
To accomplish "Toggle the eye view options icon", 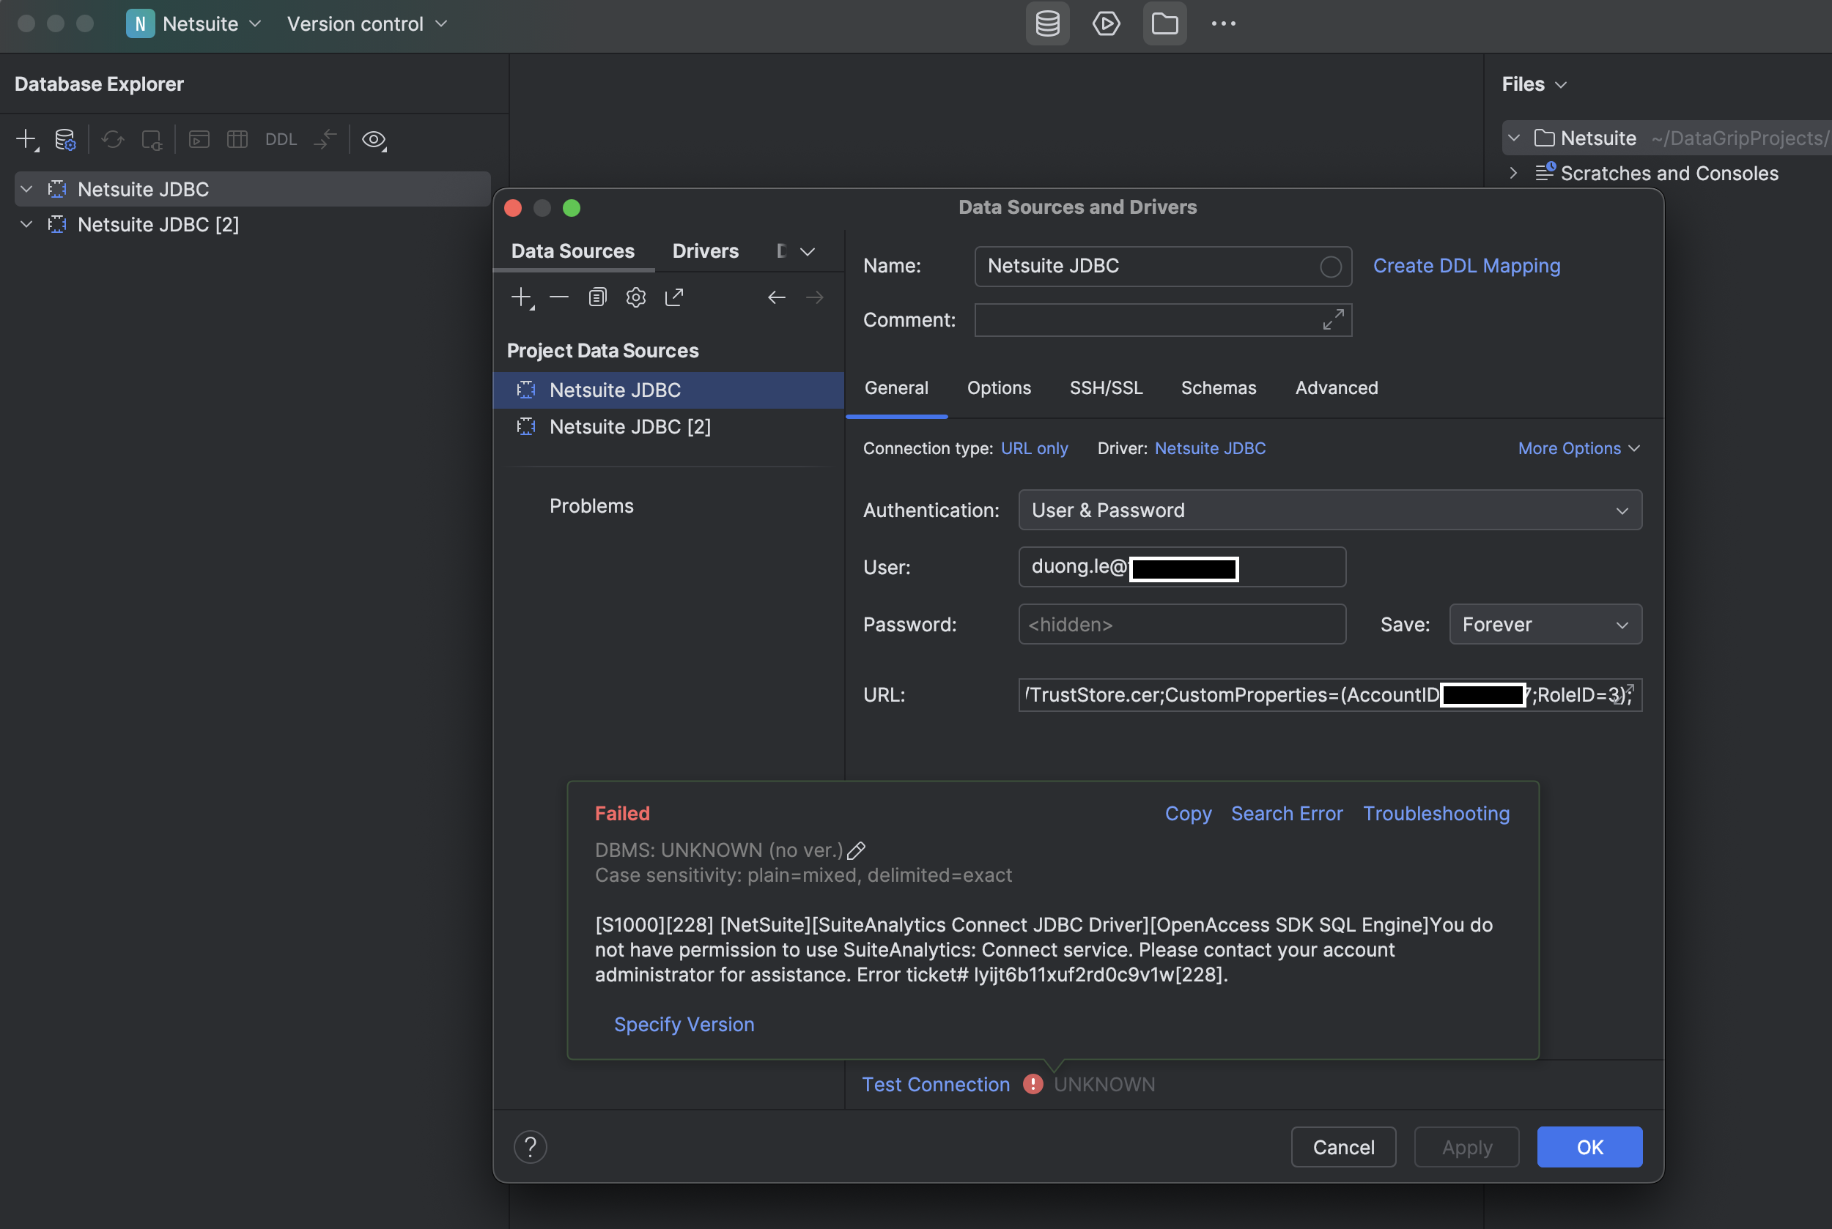I will [373, 139].
